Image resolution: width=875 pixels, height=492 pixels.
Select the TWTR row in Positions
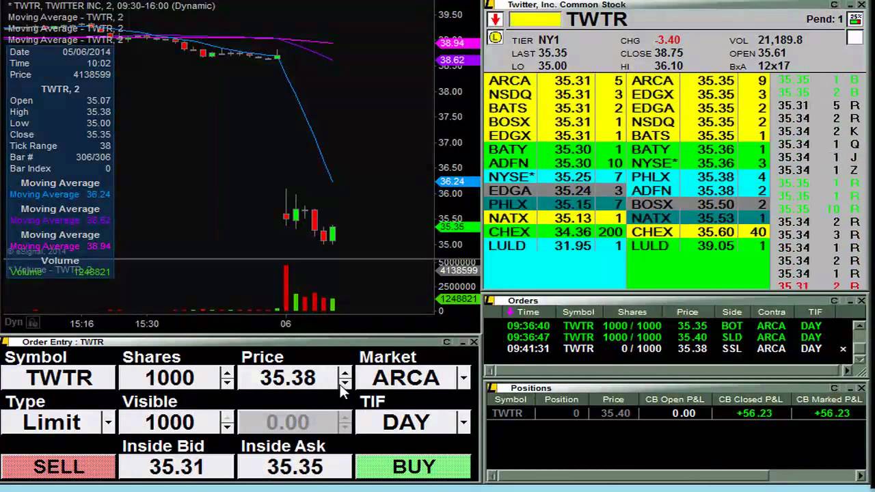677,413
